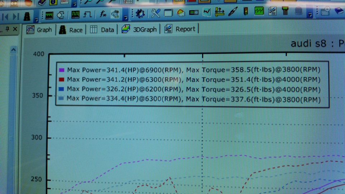Click the dark blue legend color swatch
Image resolution: width=345 pixels, height=194 pixels.
tap(61, 89)
